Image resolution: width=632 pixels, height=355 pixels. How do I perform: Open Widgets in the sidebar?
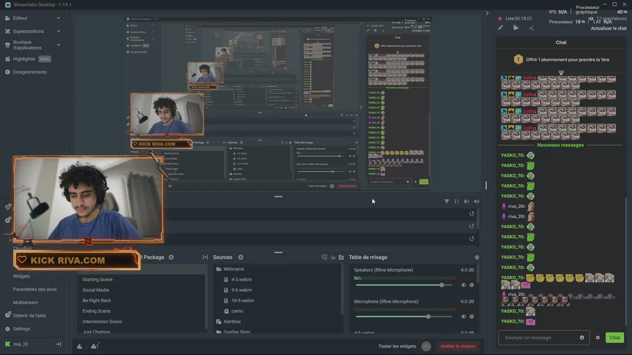click(21, 276)
